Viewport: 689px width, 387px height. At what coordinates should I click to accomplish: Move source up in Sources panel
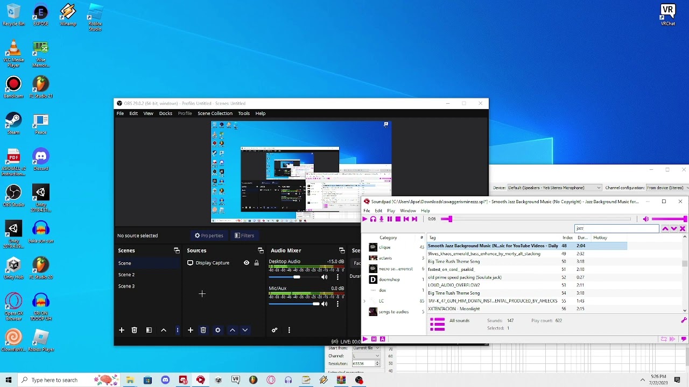coord(232,330)
